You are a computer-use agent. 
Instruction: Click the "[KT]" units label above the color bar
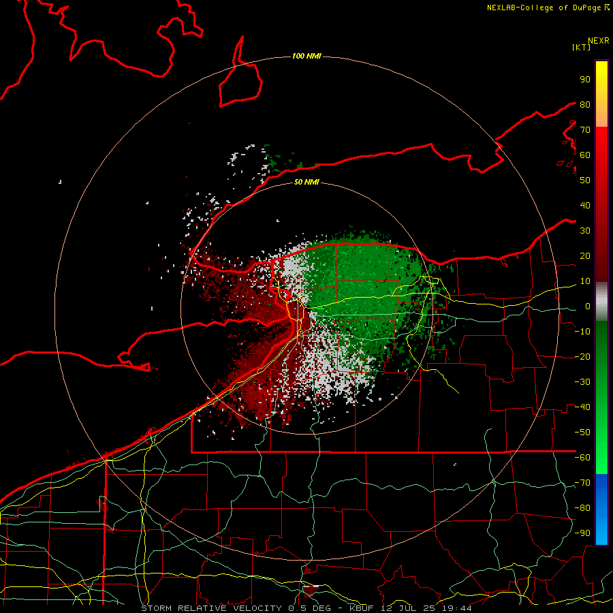point(582,47)
